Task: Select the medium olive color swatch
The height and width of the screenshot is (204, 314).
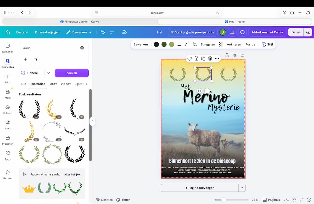Action: pos(164,44)
